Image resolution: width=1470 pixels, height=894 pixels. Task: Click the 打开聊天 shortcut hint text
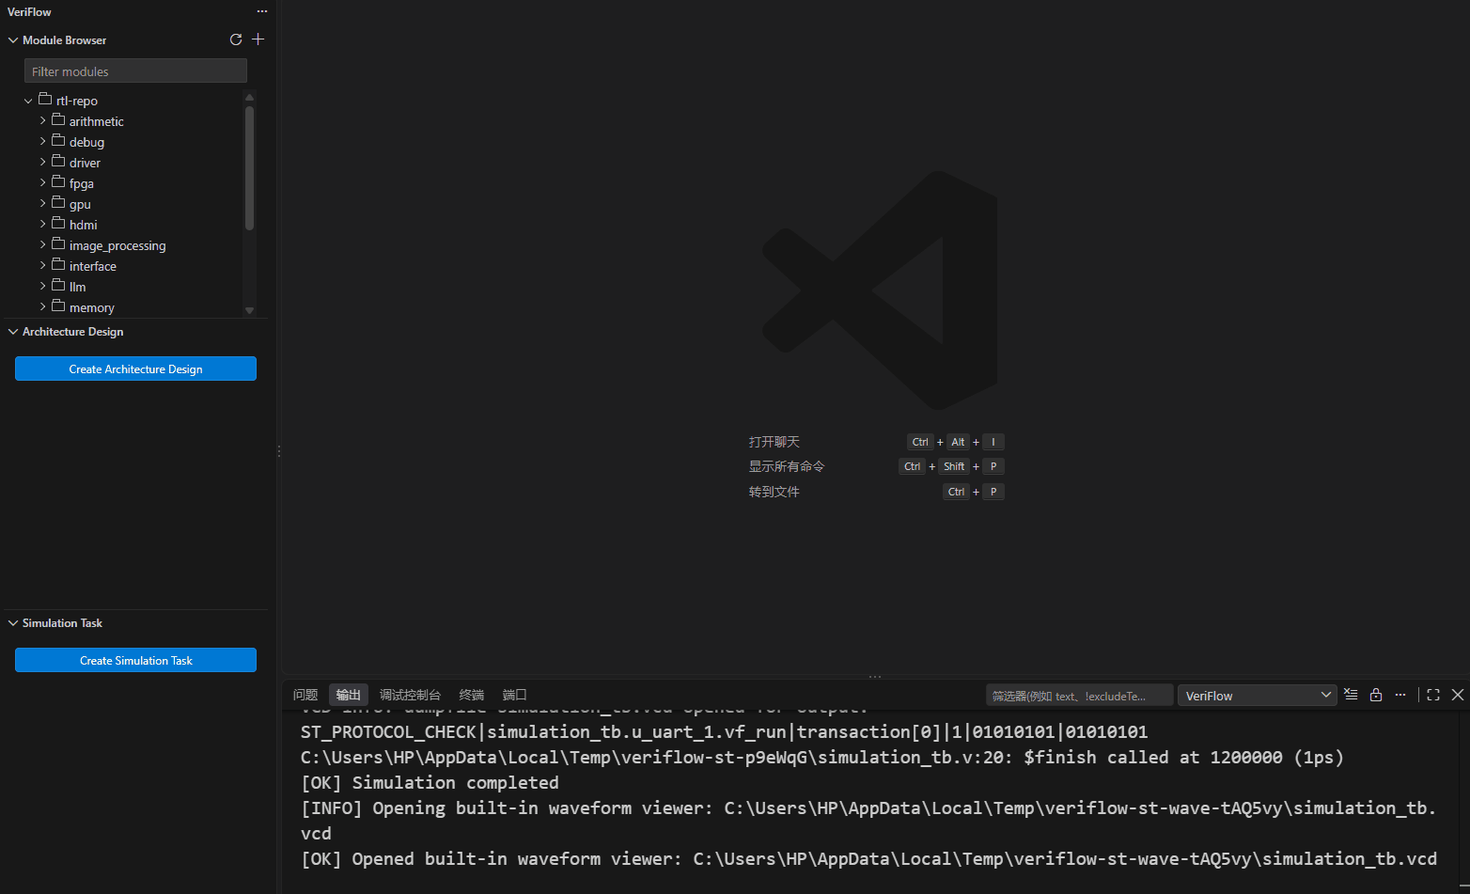(x=774, y=442)
